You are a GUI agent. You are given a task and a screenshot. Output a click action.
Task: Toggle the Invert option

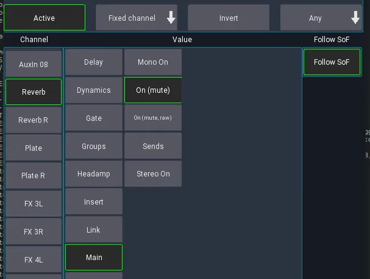click(229, 18)
